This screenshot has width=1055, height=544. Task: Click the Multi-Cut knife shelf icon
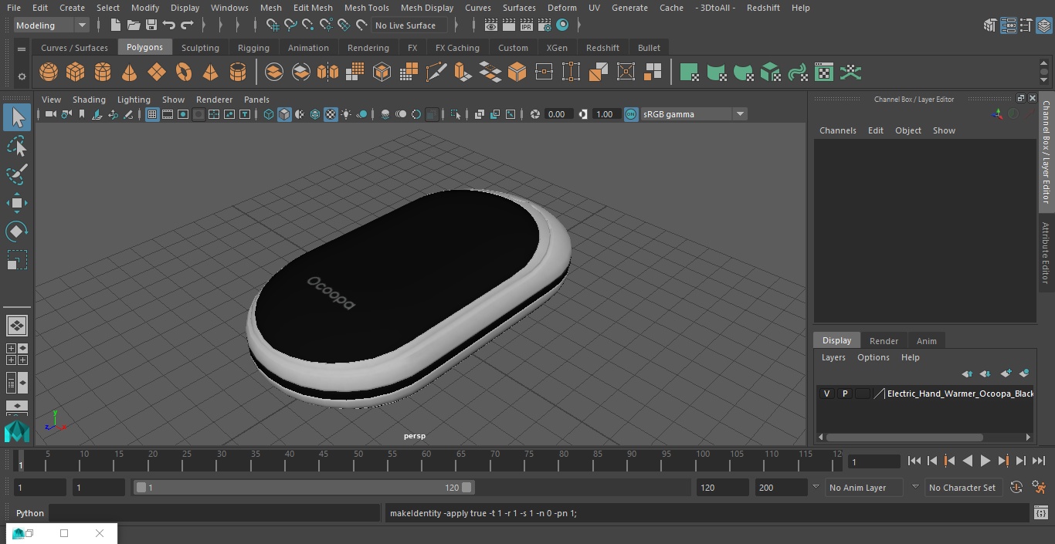pos(436,73)
